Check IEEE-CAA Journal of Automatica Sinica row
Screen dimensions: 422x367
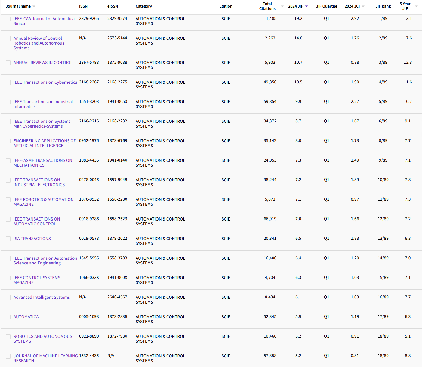(8, 19)
